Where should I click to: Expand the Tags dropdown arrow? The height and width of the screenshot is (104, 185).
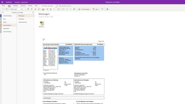[99, 9]
